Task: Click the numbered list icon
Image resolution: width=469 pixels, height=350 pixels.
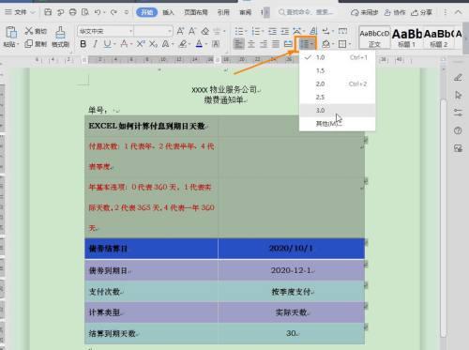Action: coord(256,31)
